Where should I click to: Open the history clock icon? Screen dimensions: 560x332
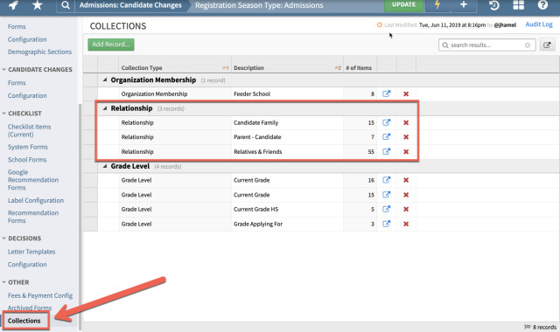pyautogui.click(x=493, y=5)
